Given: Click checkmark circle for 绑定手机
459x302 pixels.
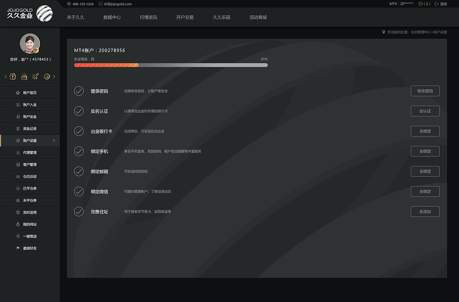Looking at the screenshot, I should (x=79, y=151).
